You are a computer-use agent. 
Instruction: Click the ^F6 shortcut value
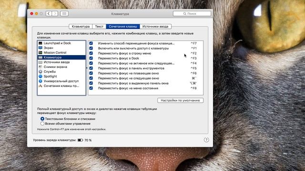tap(193, 73)
